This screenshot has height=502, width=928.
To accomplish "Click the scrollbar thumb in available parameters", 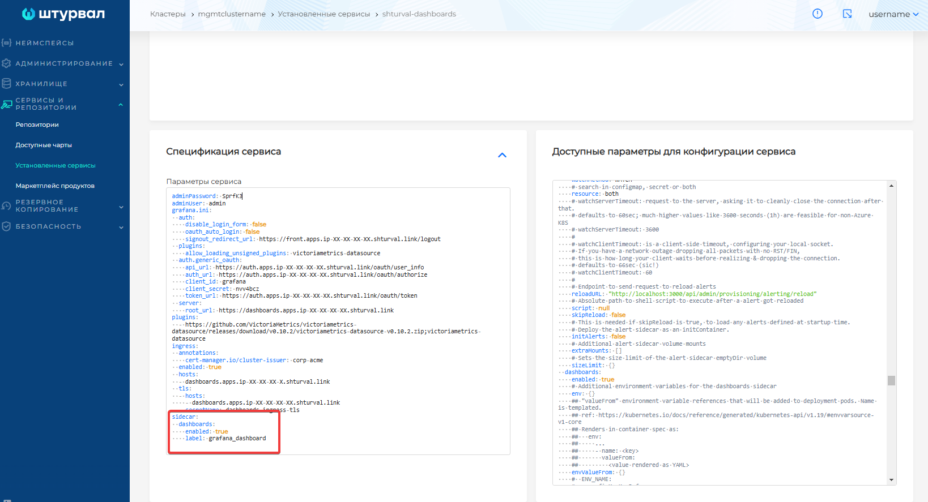I will [x=891, y=380].
